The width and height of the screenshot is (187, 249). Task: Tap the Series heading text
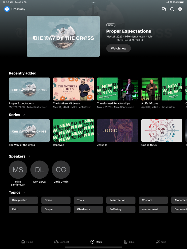tap(14, 115)
